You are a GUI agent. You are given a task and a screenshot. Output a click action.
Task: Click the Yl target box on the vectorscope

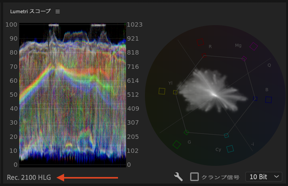[162, 91]
